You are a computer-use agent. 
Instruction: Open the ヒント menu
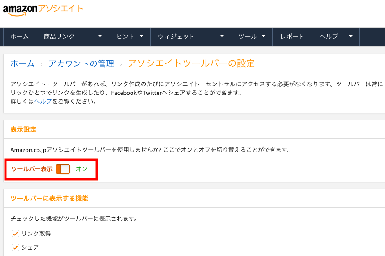(126, 37)
